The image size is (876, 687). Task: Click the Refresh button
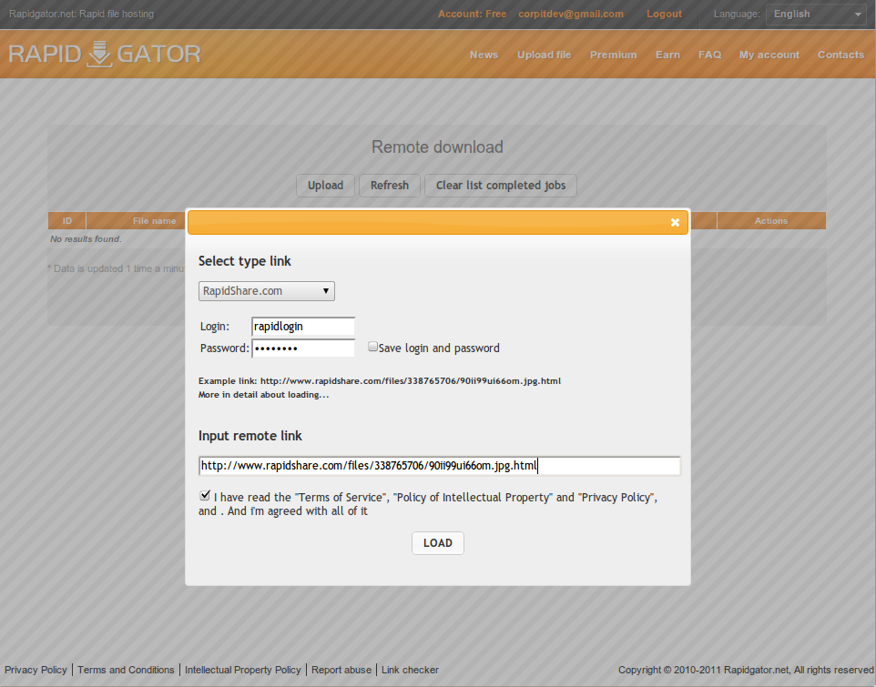[390, 186]
